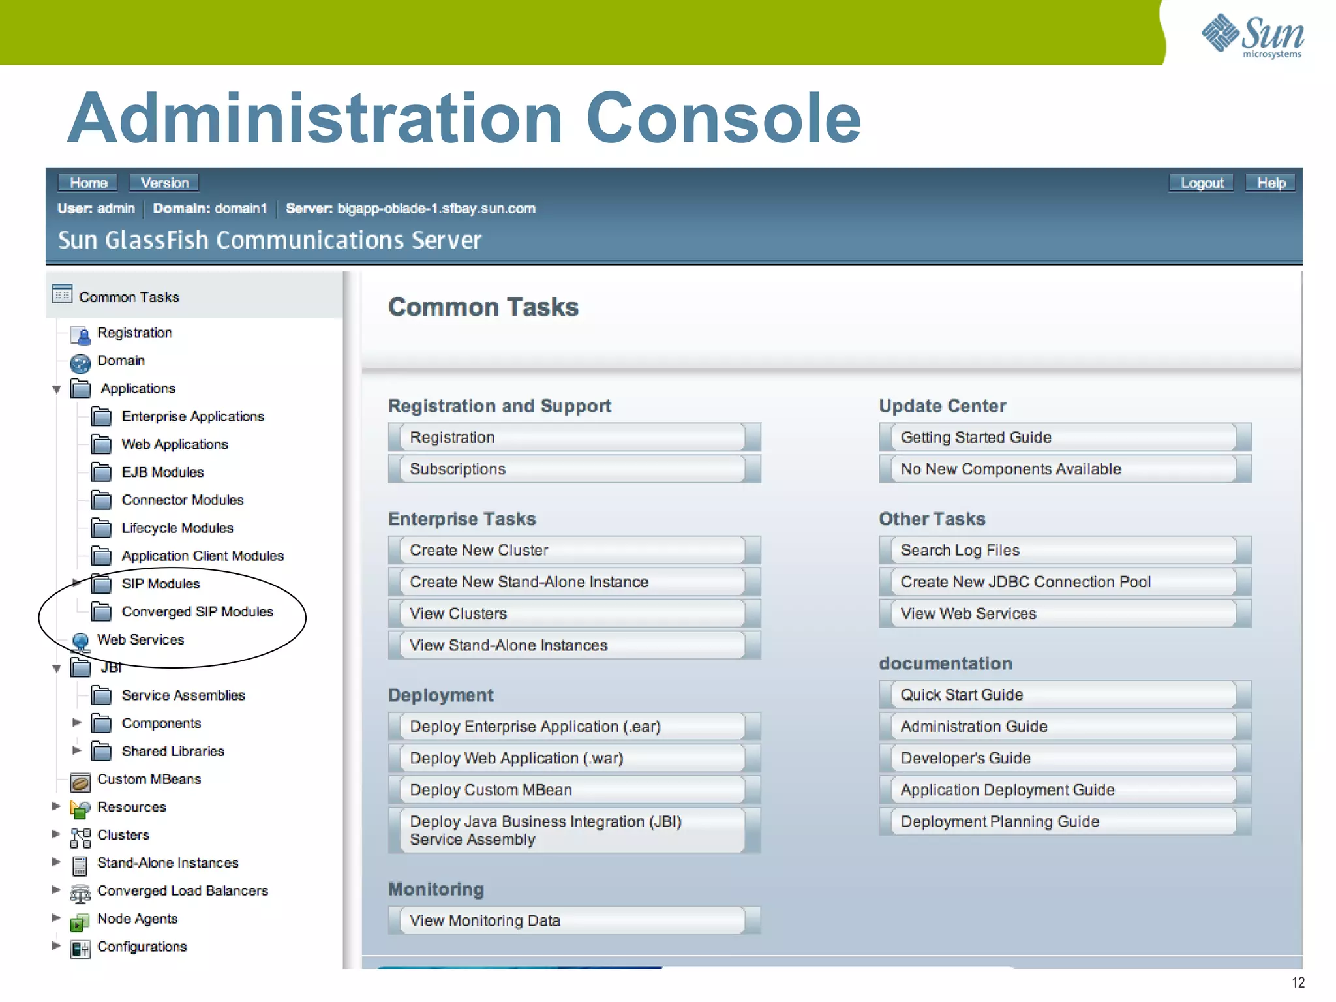Click the Web Services icon
The height and width of the screenshot is (1002, 1336).
point(80,642)
